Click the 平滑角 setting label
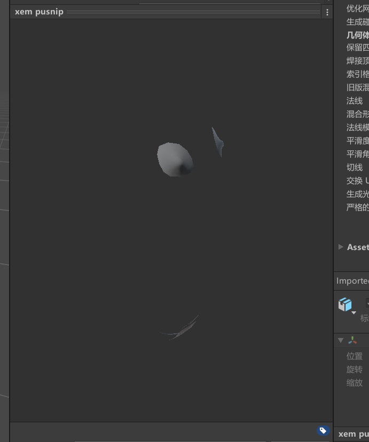 point(358,154)
